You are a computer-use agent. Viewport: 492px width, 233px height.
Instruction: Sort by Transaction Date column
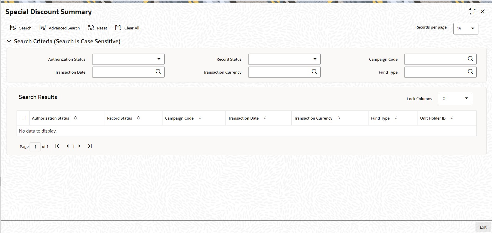tap(265, 118)
